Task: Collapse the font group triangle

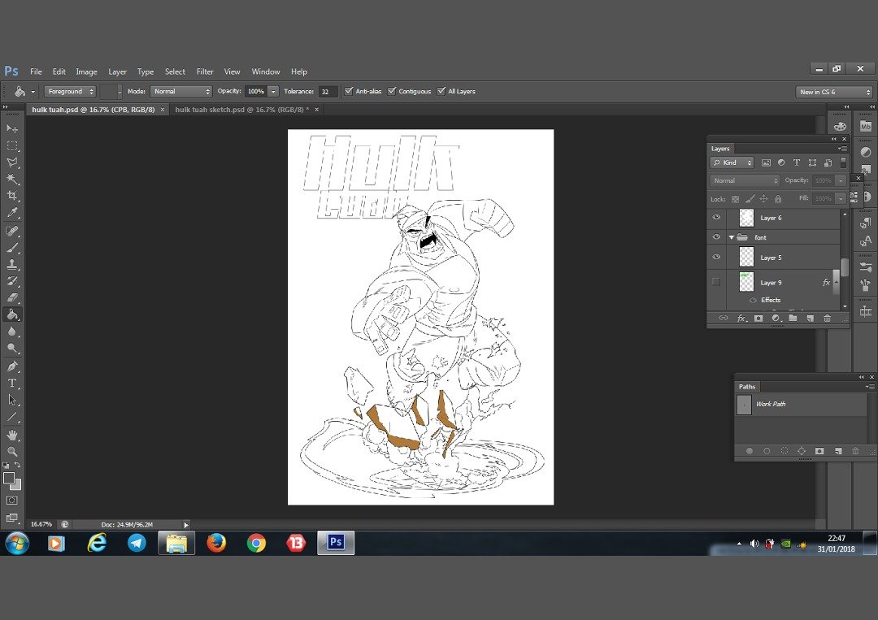Action: tap(732, 237)
